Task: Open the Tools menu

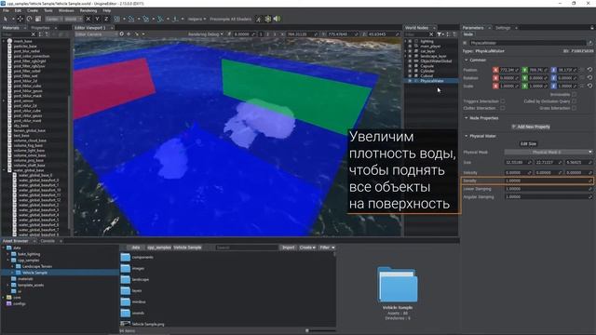Action: [x=48, y=10]
